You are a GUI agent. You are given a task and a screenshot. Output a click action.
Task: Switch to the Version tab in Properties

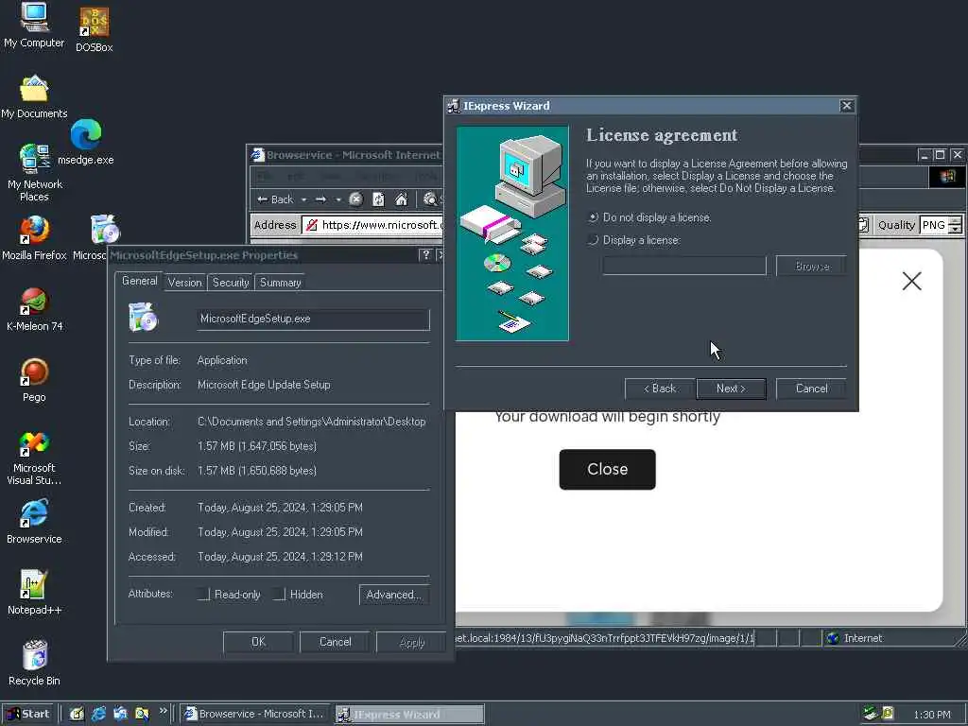point(184,282)
